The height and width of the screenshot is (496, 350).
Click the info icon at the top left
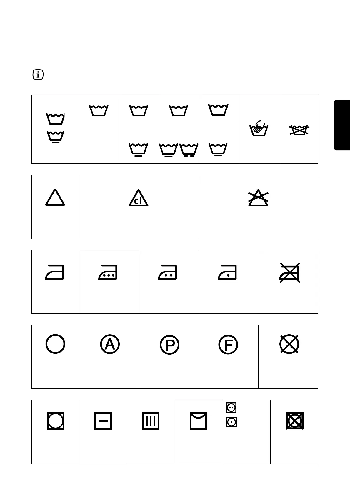coord(38,75)
